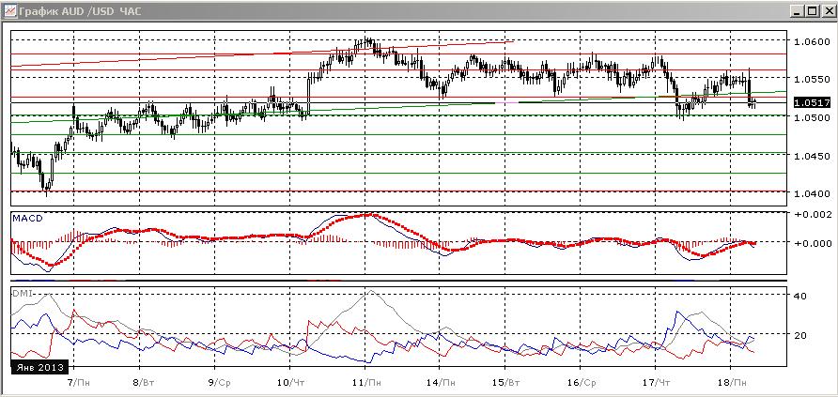Click the MACD +0.002 scale value

point(812,215)
